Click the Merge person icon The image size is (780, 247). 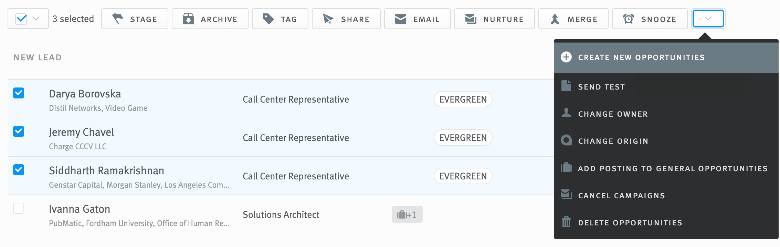(555, 19)
